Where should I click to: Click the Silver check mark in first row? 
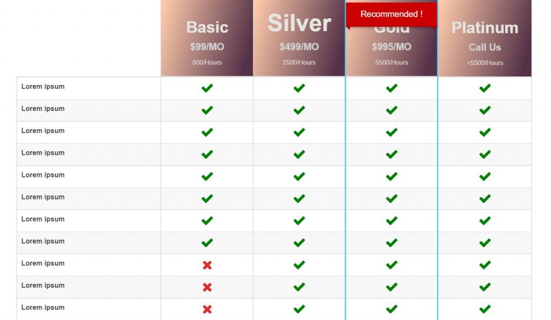(299, 88)
